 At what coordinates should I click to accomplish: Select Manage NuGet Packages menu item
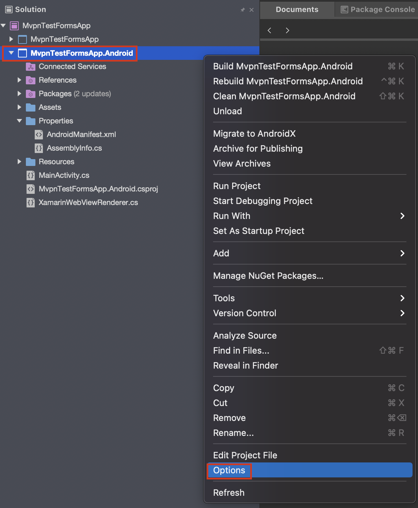pyautogui.click(x=268, y=276)
